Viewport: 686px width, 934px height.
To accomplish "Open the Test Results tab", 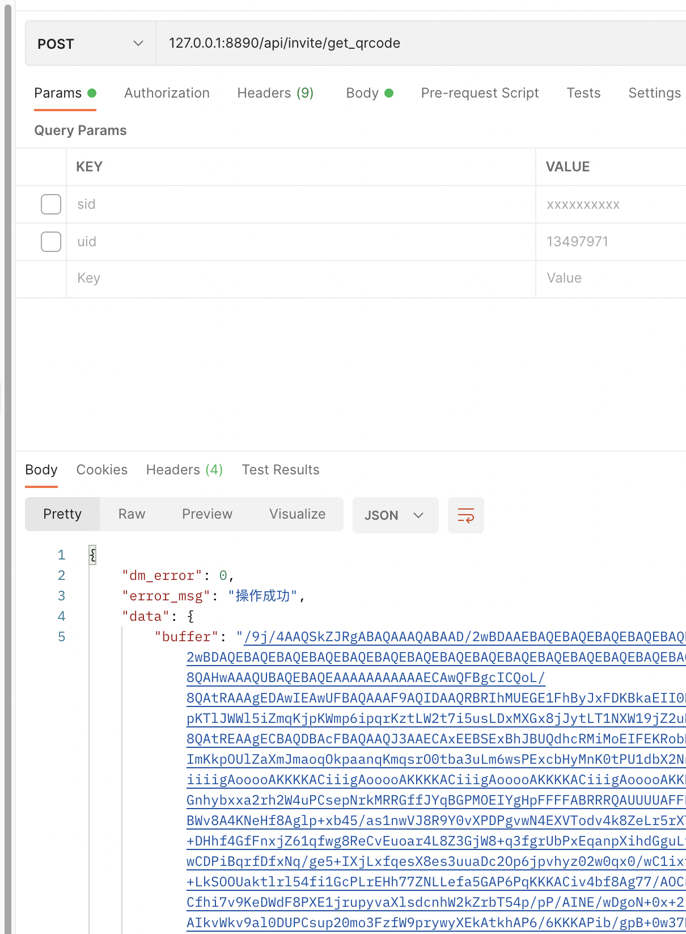I will [x=281, y=470].
